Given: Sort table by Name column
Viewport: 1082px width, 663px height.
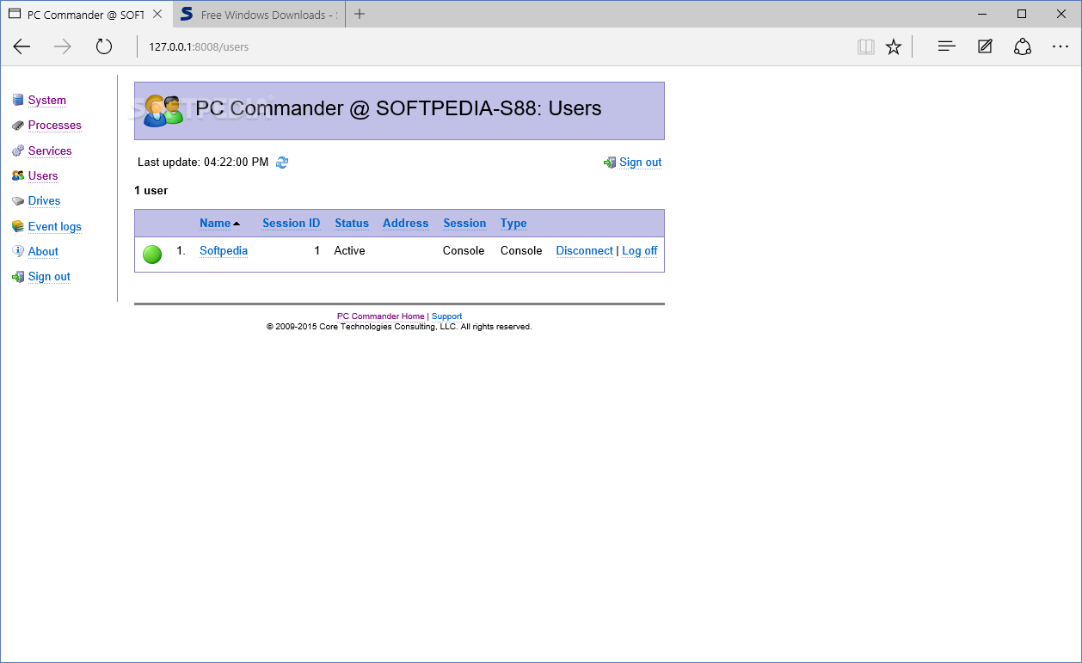Looking at the screenshot, I should (x=215, y=224).
